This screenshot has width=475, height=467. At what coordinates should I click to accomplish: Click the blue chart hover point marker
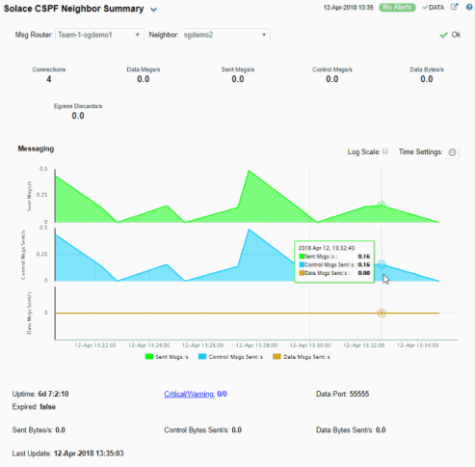[382, 264]
